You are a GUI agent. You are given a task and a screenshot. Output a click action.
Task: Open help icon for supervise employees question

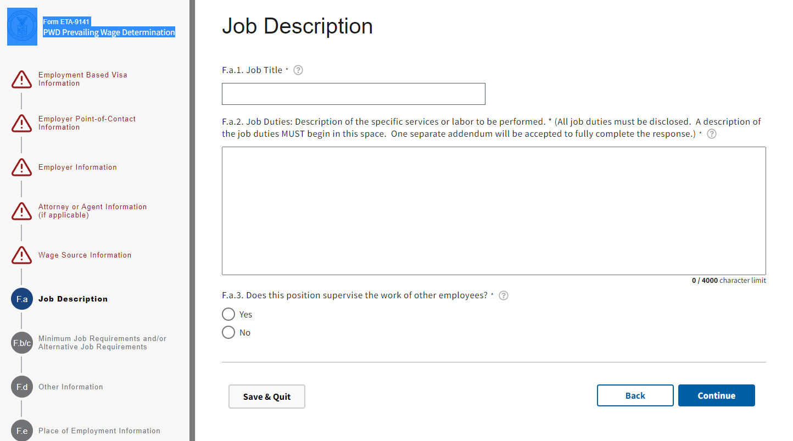tap(504, 295)
